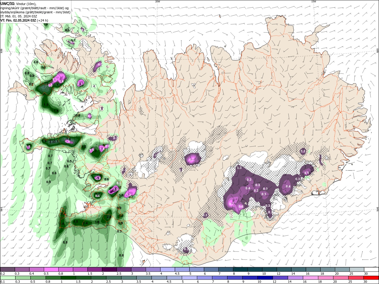Screen dimensions: 379x284
Task: Click the violet 12 rain-scale swatch
Action: point(280,278)
